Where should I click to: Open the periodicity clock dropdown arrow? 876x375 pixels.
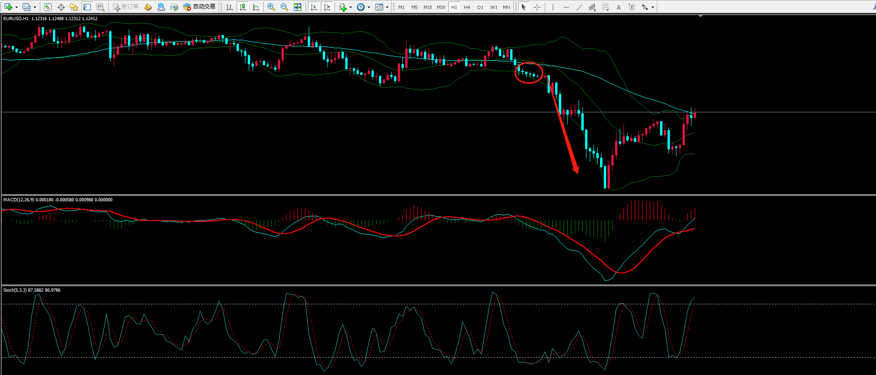369,7
